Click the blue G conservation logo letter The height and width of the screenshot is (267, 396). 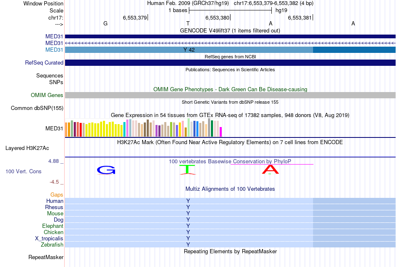pyautogui.click(x=106, y=170)
